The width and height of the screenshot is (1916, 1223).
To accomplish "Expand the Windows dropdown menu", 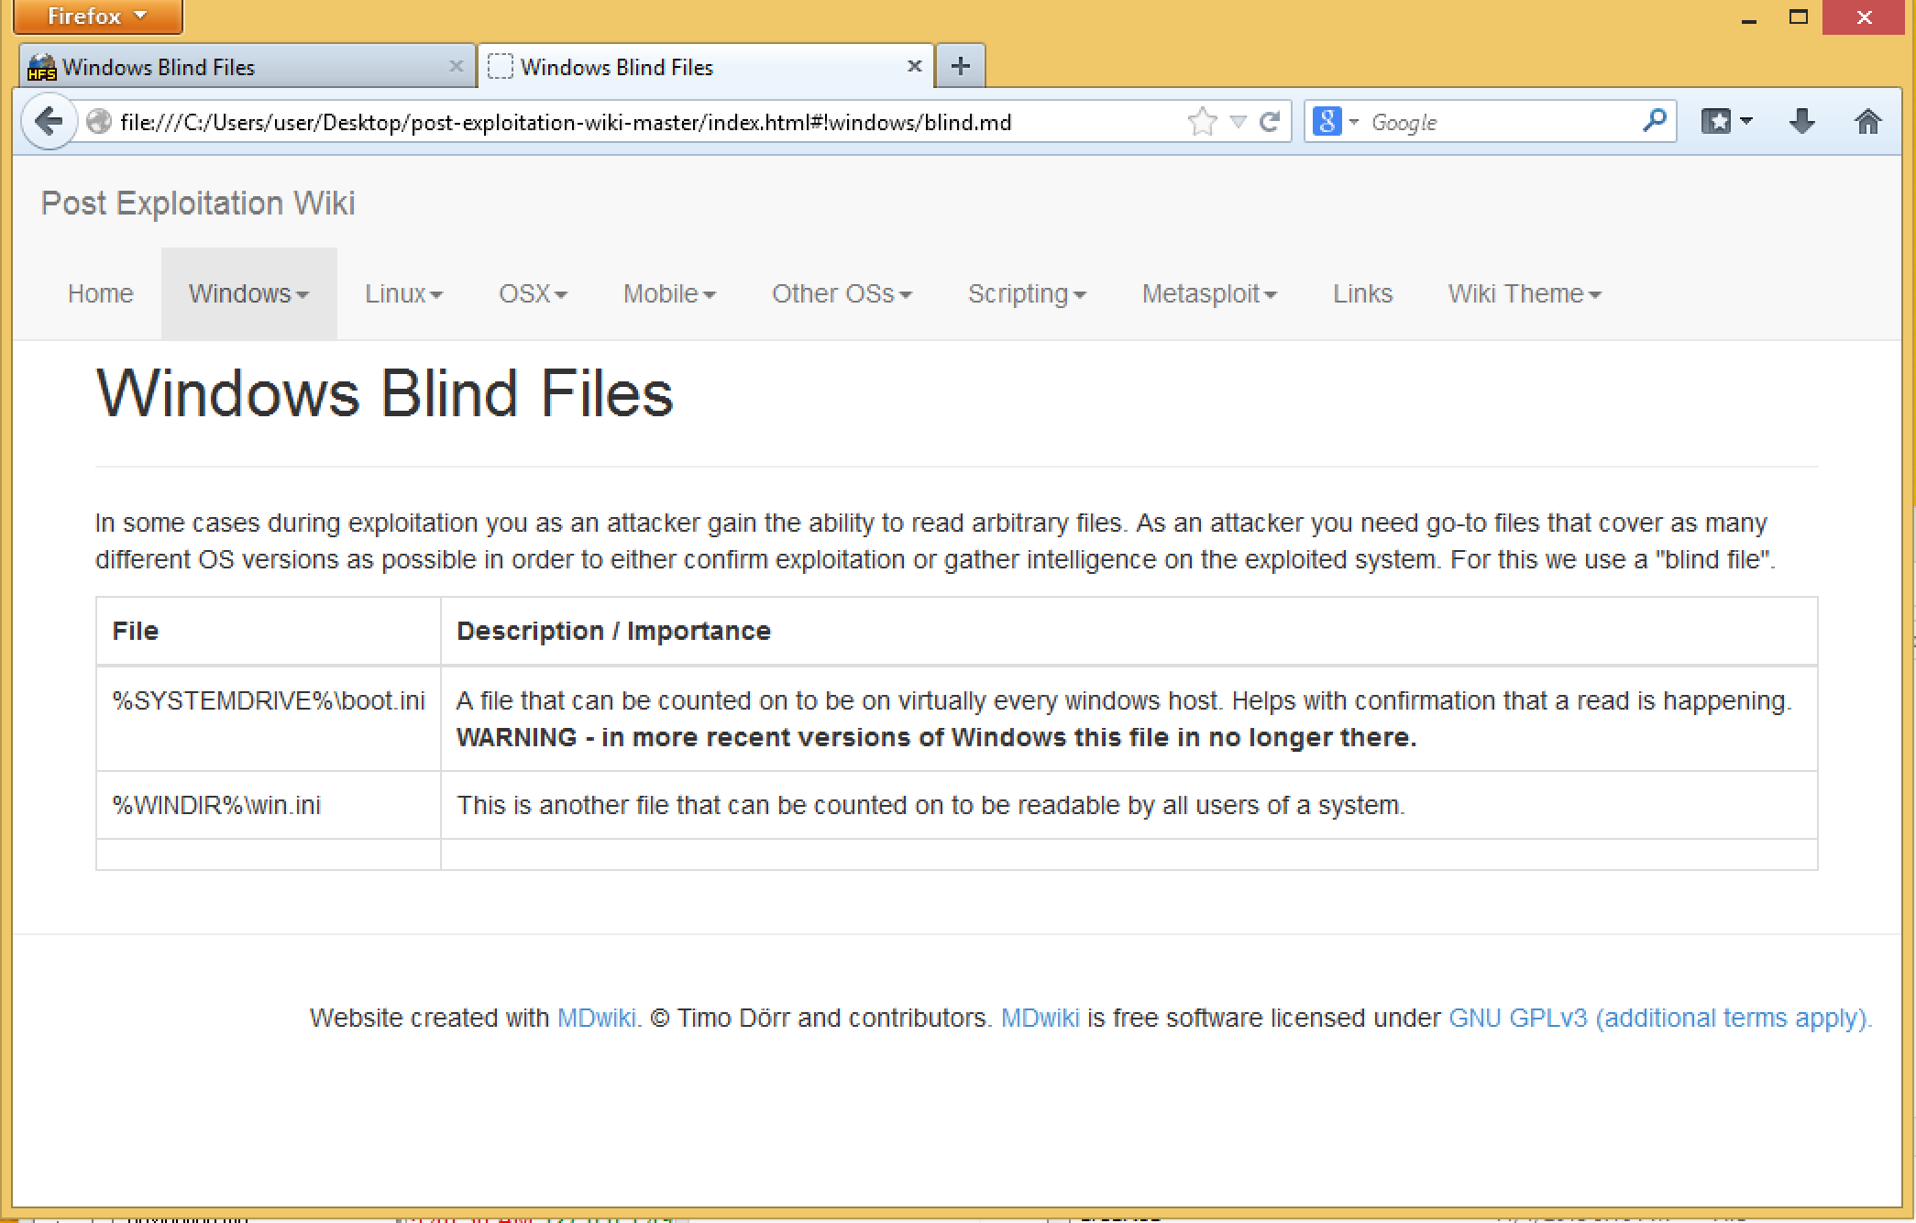I will (x=248, y=293).
